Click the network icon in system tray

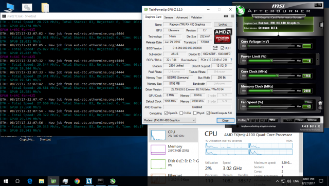[283, 181]
